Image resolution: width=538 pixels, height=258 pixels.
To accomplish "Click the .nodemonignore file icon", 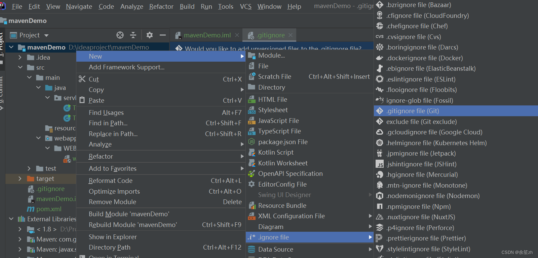I will (x=380, y=196).
